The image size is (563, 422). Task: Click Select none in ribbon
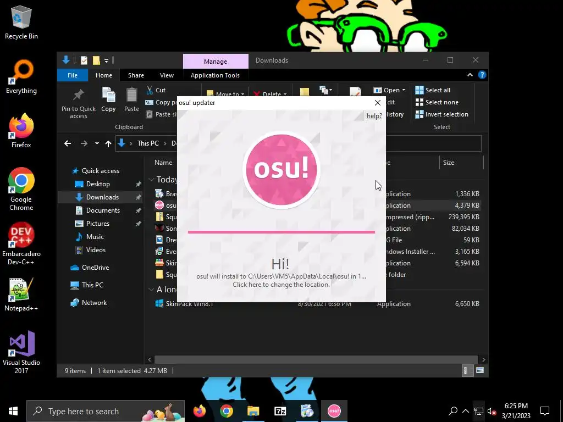pyautogui.click(x=437, y=102)
